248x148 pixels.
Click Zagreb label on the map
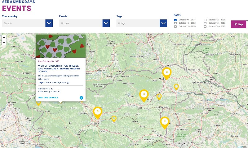click(183, 143)
